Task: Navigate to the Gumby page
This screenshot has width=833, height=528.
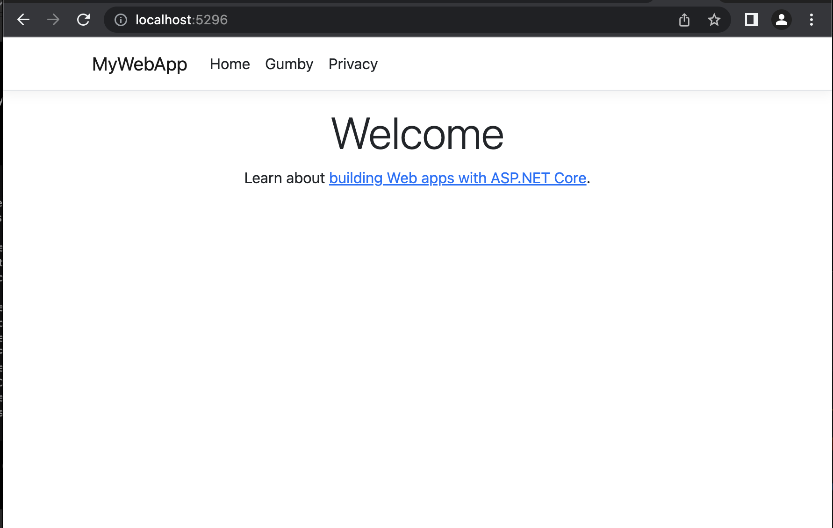Action: tap(289, 64)
